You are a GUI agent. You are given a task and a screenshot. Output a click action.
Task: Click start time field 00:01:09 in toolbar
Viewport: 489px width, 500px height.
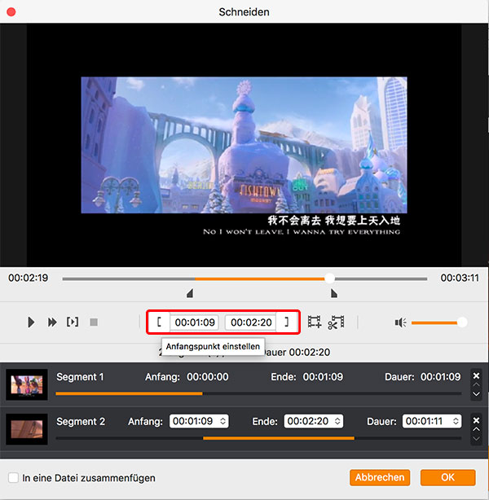(195, 322)
